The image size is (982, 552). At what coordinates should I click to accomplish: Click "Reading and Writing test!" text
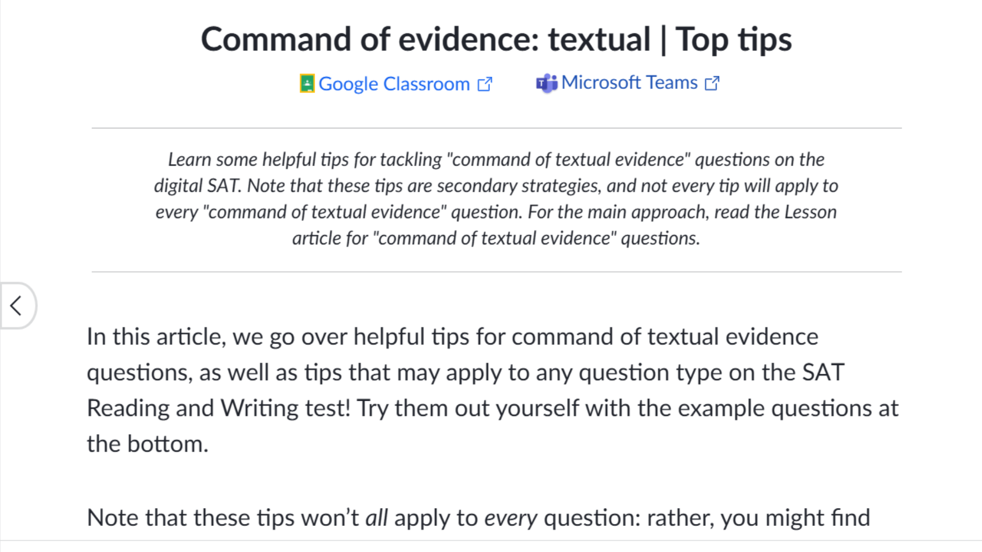(x=219, y=408)
